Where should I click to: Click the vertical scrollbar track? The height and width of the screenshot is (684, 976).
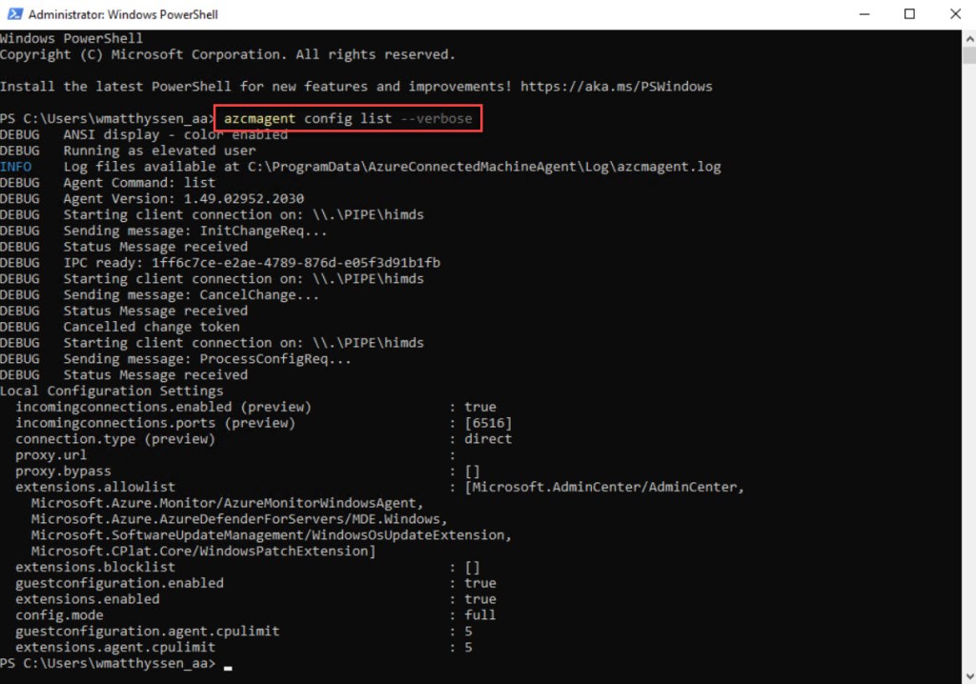pyautogui.click(x=968, y=381)
